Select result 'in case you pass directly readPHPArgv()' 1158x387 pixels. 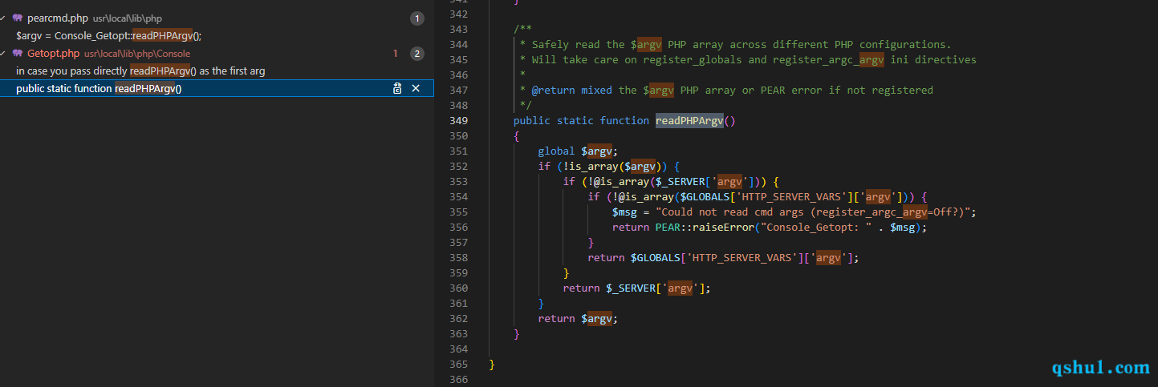coord(140,71)
